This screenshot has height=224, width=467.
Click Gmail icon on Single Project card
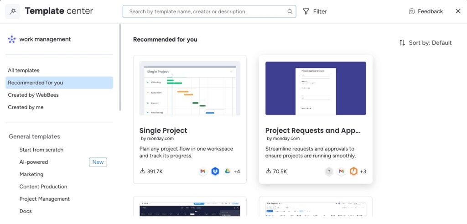[203, 172]
